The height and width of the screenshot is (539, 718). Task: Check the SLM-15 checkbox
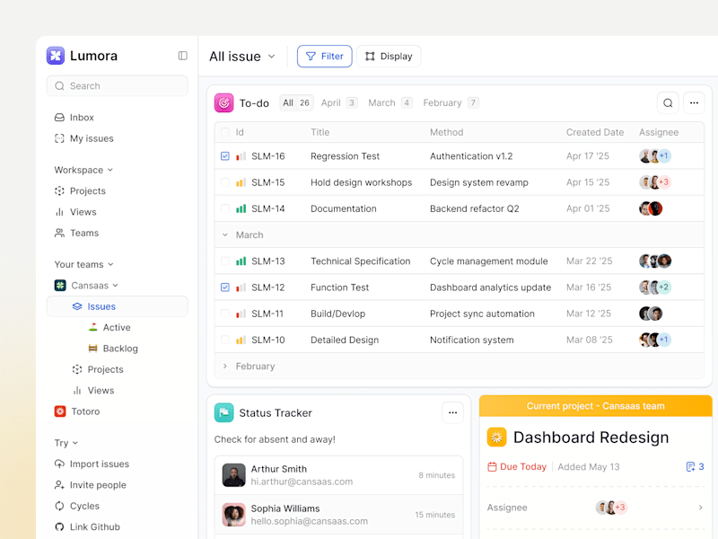tap(225, 182)
